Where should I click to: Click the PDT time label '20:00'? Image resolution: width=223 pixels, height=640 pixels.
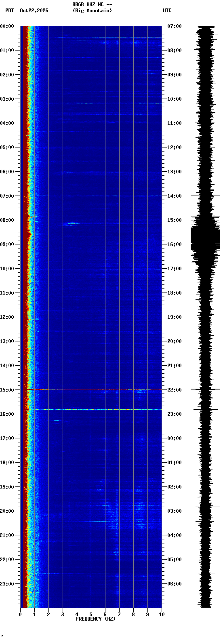click(x=7, y=511)
